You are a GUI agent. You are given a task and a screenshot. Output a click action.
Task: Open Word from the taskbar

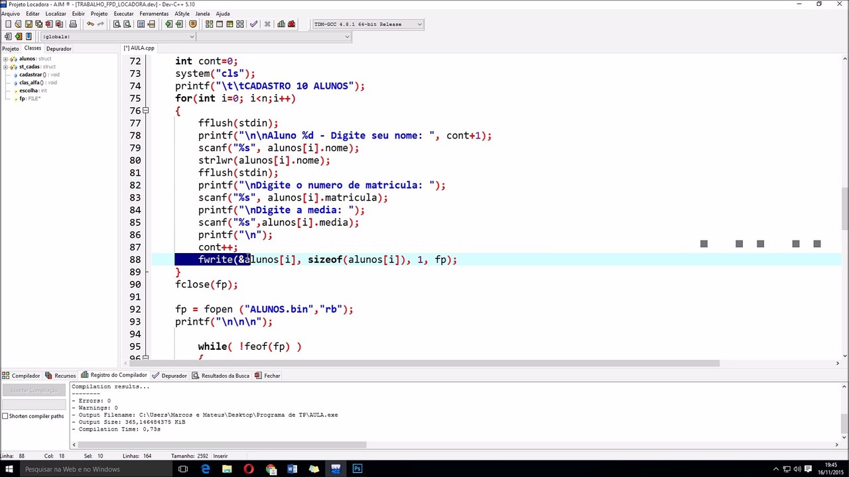click(x=293, y=469)
